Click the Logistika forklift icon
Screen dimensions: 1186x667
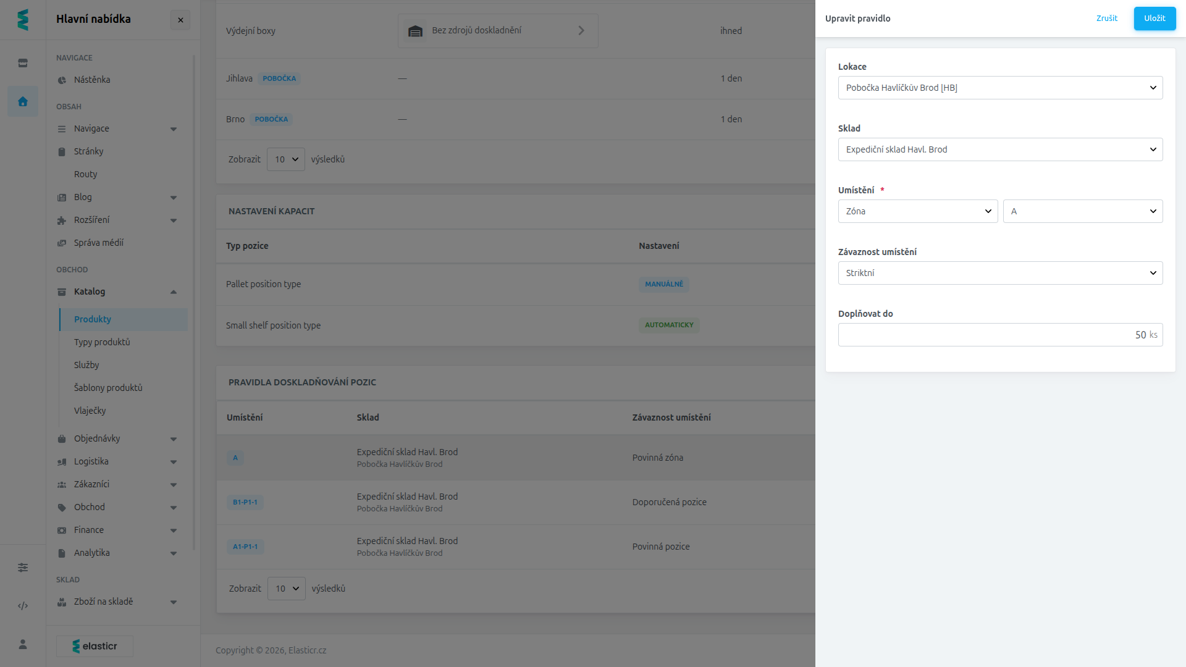click(62, 462)
